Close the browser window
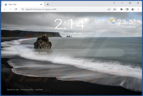This screenshot has width=143, height=96. (138, 3)
